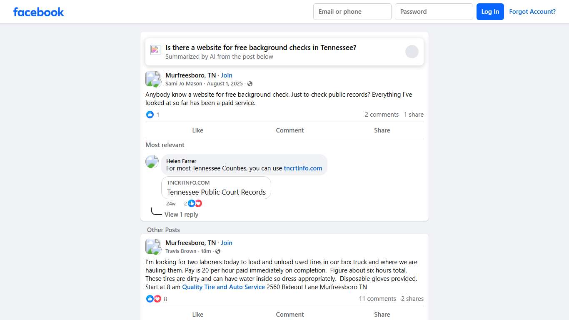
Task: Open the Most relevant comment sorting
Action: 165,145
